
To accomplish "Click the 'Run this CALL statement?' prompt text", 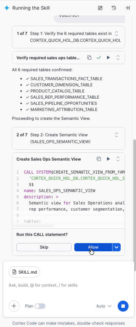I will [42, 235].
